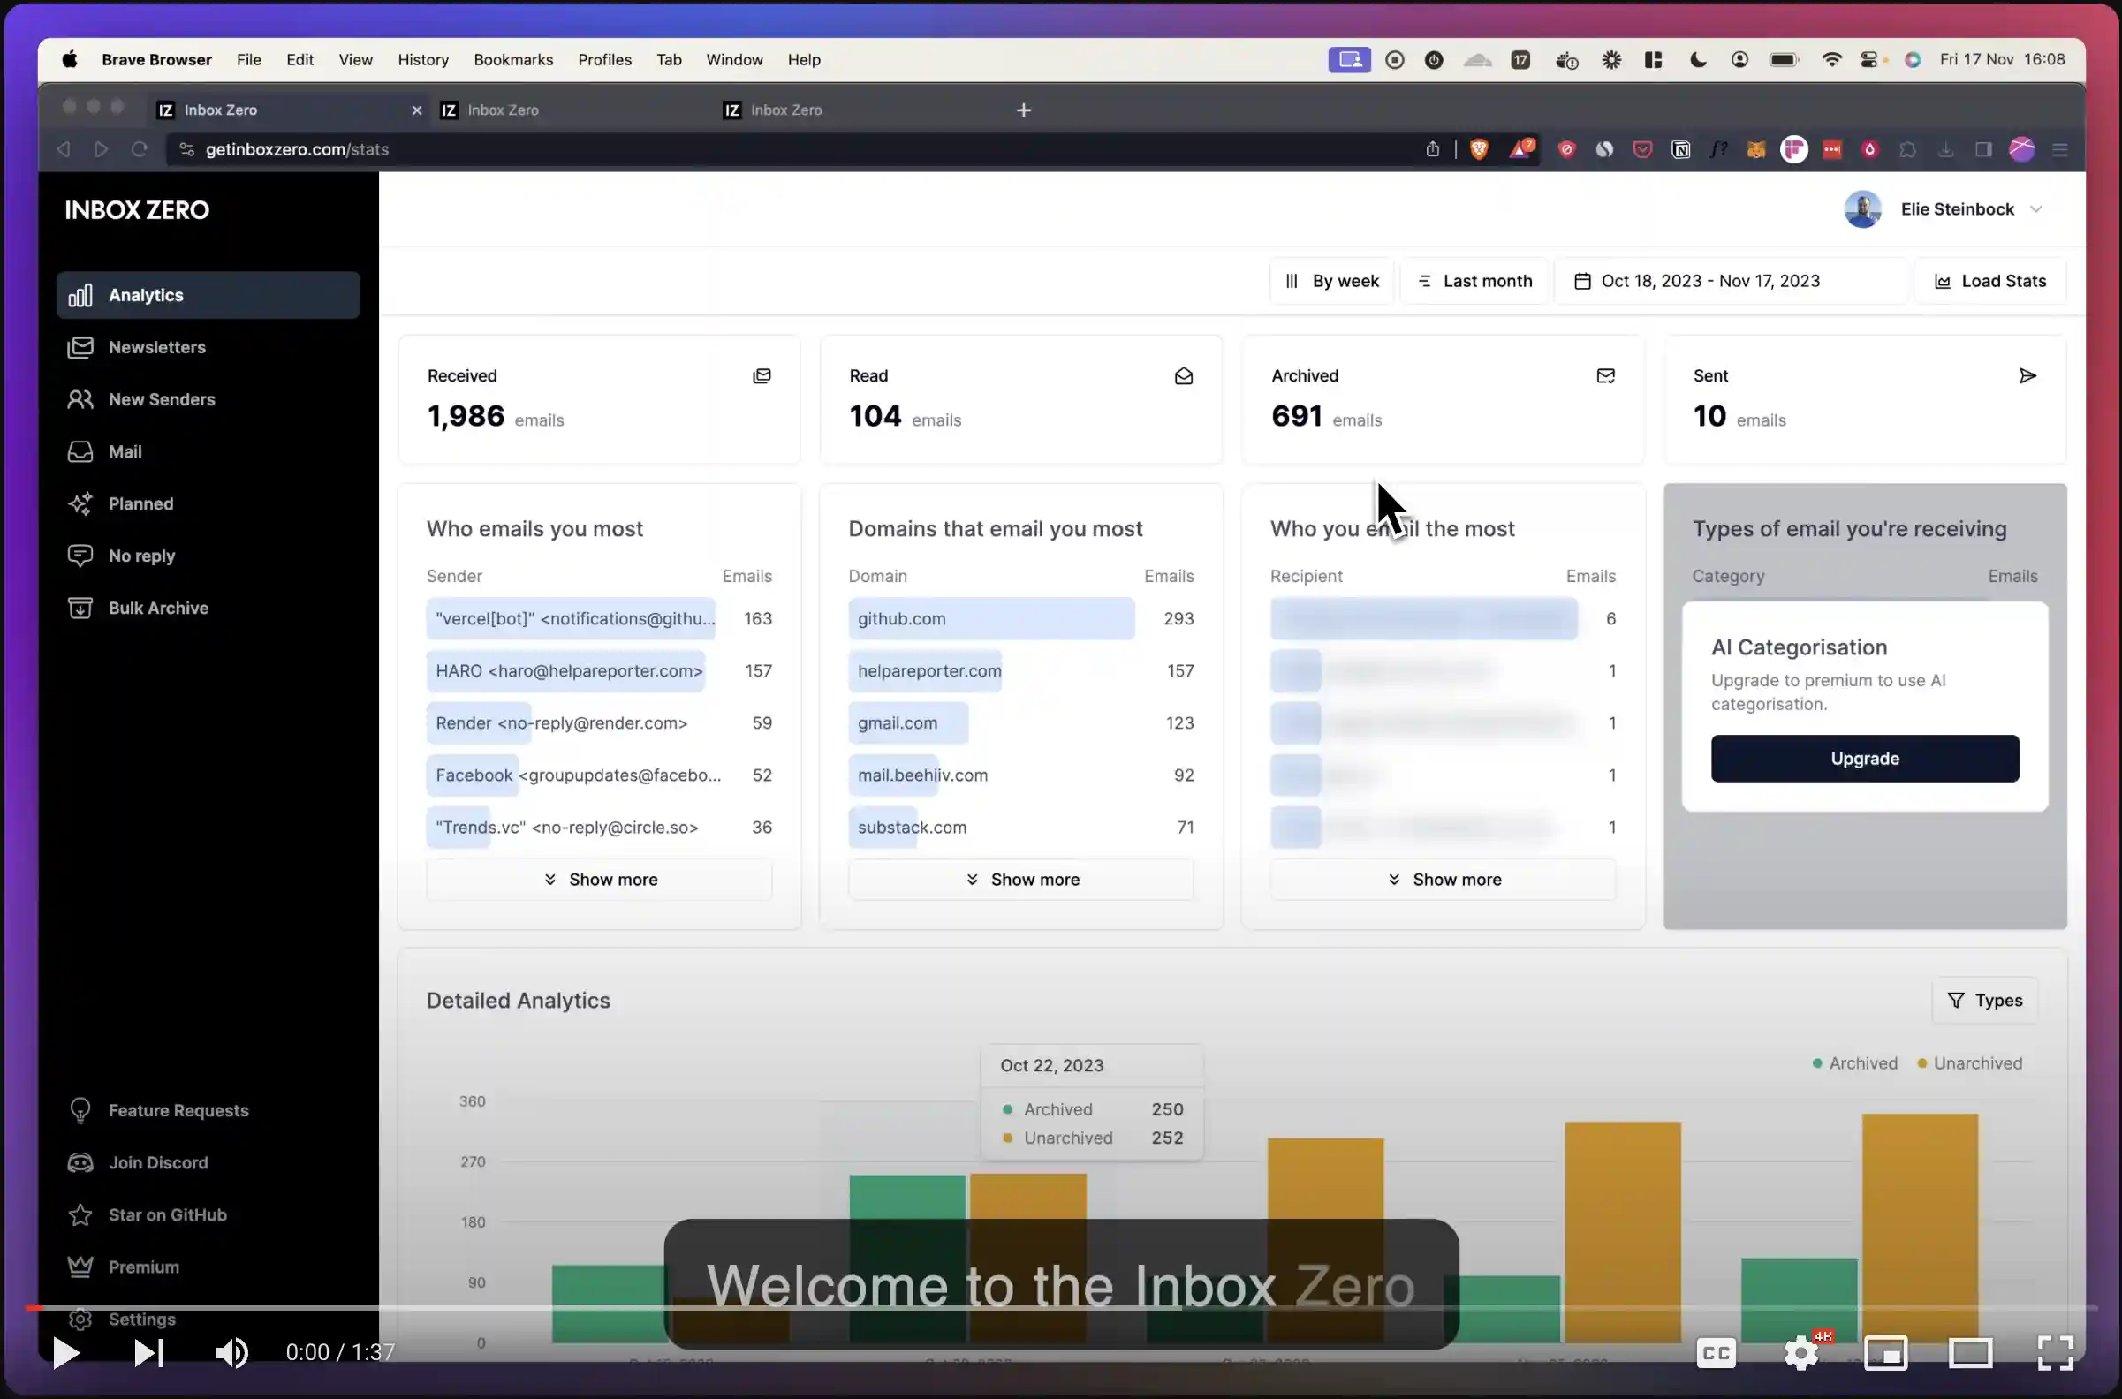Open a new tab with the plus button
The width and height of the screenshot is (2122, 1399).
point(1023,110)
